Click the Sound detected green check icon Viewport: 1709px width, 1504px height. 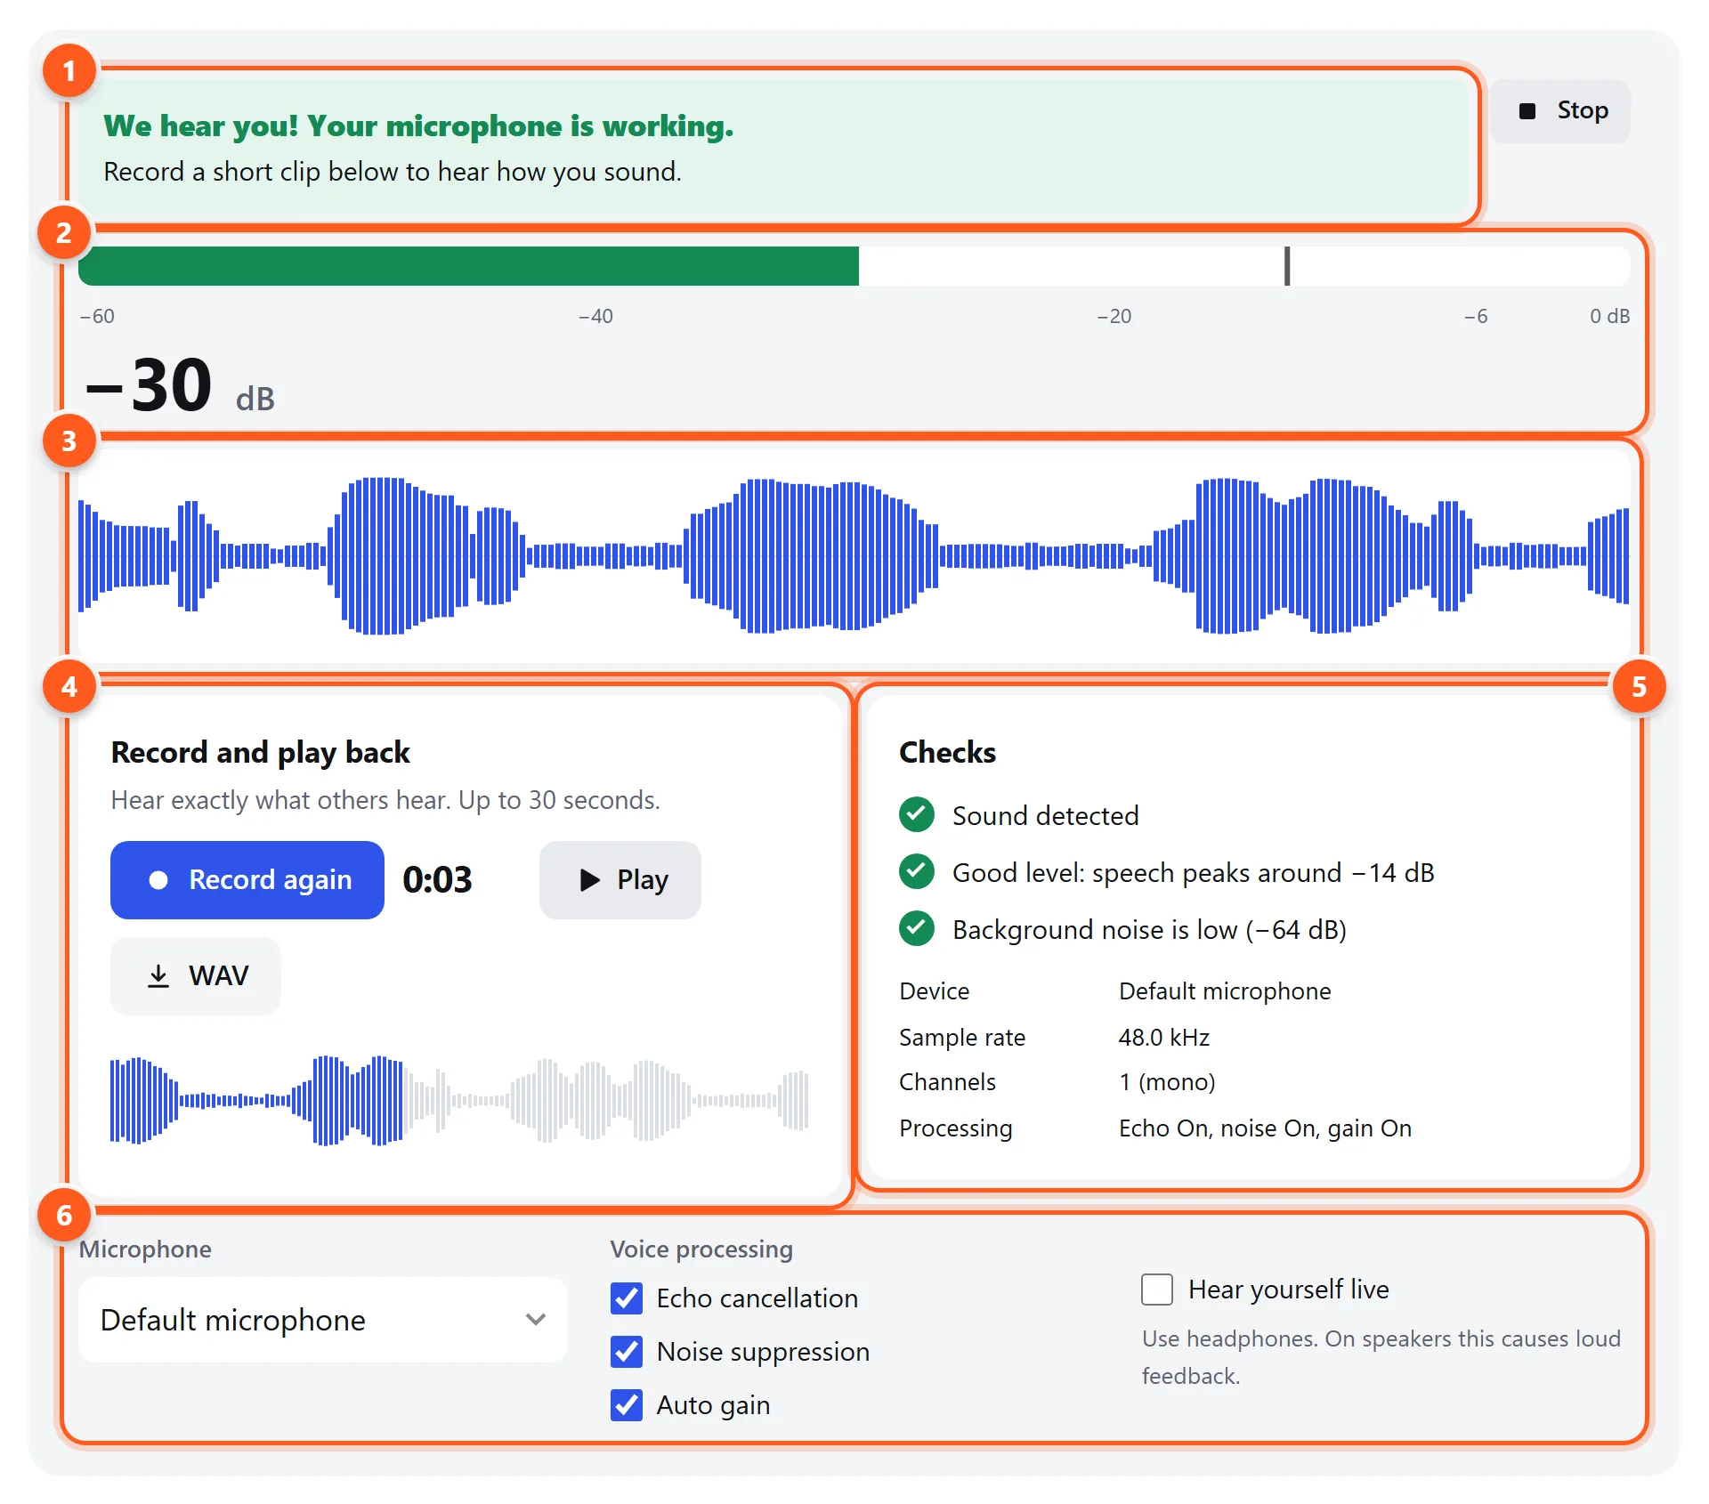click(917, 814)
